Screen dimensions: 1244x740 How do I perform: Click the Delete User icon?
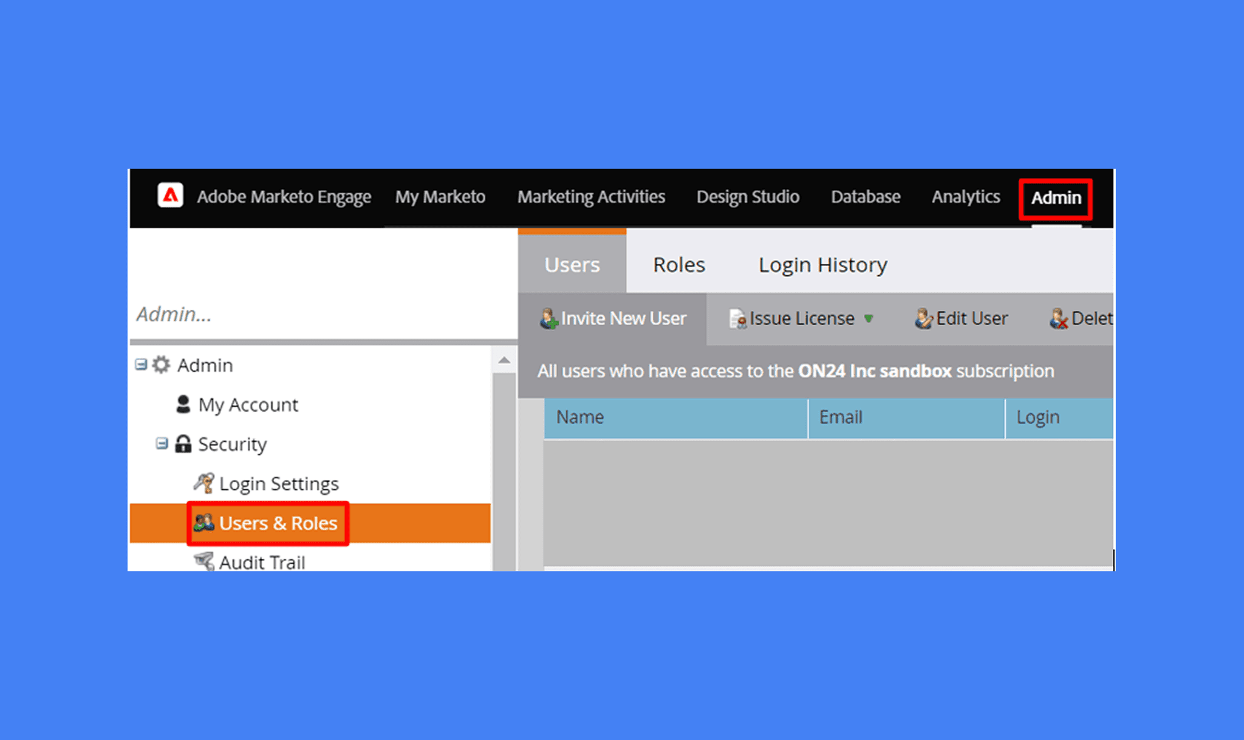pyautogui.click(x=1059, y=318)
